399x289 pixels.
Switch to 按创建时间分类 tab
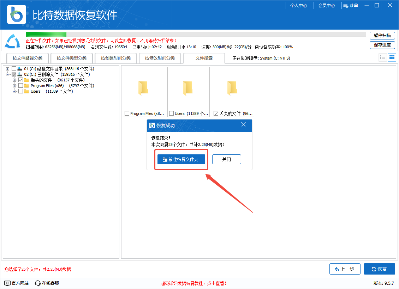coord(116,58)
